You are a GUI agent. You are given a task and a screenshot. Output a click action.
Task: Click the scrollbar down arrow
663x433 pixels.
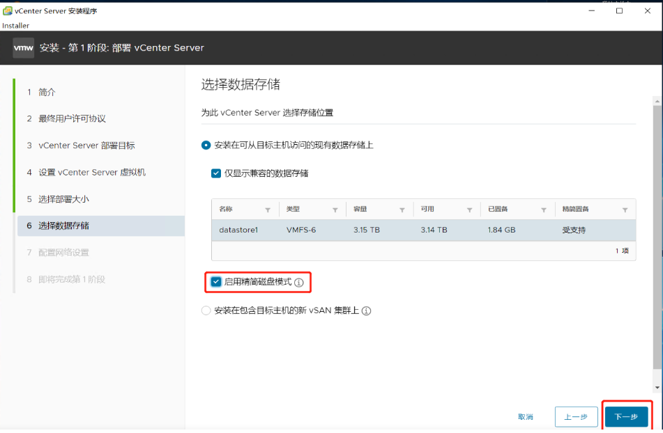(x=657, y=388)
